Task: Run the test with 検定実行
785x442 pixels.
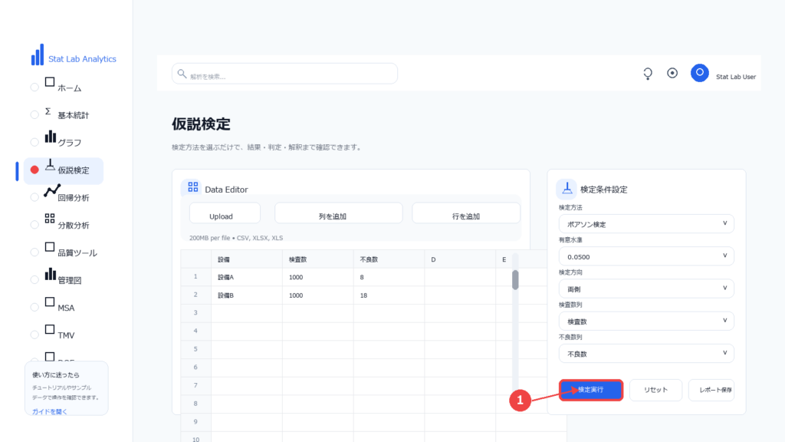Action: tap(591, 390)
